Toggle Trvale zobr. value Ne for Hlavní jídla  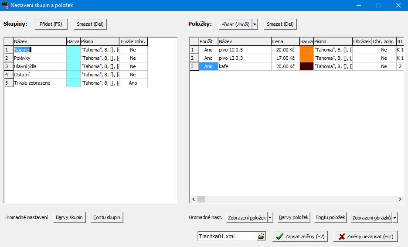click(133, 66)
